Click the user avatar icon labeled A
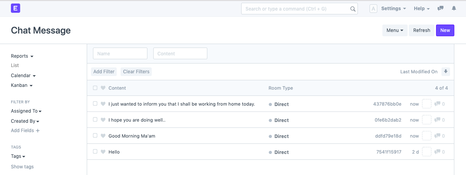This screenshot has width=466, height=175. [373, 9]
